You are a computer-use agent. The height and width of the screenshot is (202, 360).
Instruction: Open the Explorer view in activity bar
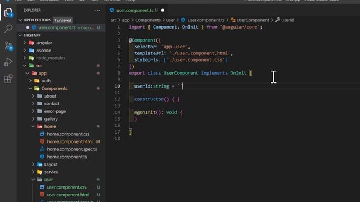pos(8,12)
